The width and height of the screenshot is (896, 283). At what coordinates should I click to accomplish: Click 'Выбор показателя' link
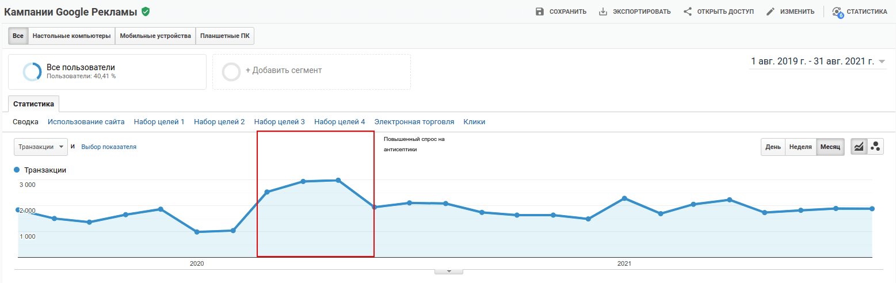(x=109, y=147)
